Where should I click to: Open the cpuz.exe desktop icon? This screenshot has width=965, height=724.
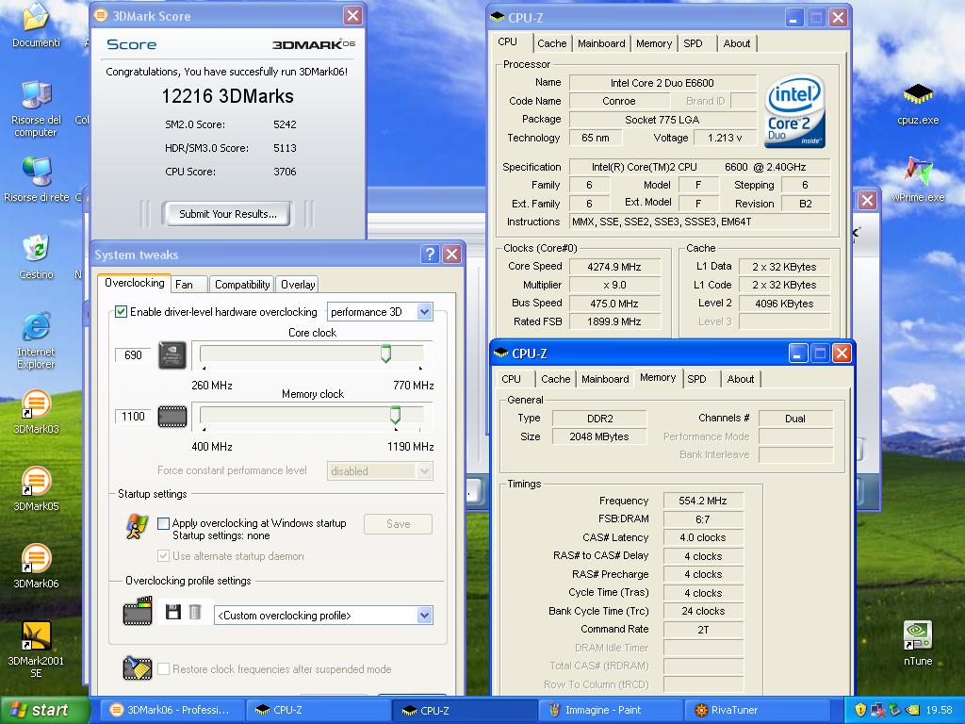tap(918, 104)
